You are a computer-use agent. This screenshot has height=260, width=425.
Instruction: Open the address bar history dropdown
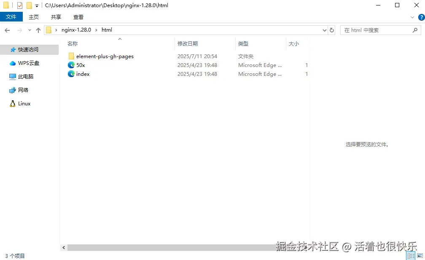pyautogui.click(x=324, y=30)
